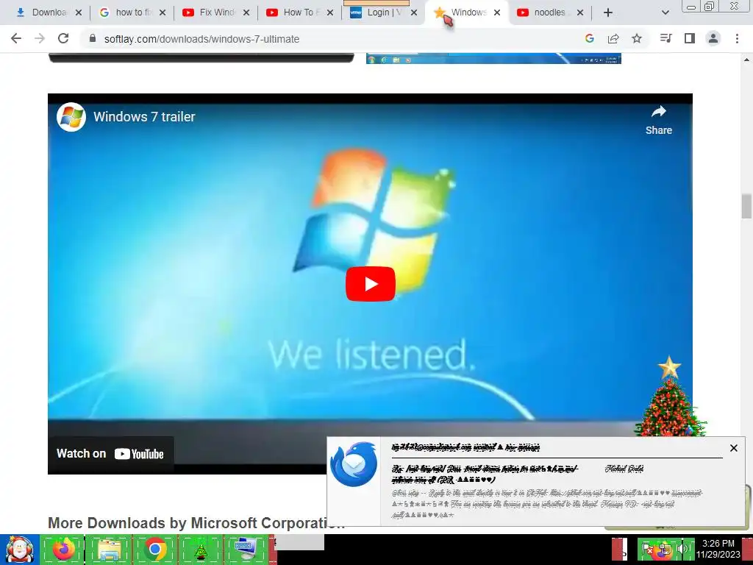The height and width of the screenshot is (565, 753).
Task: Bookmark this page with star icon
Action: click(x=637, y=38)
